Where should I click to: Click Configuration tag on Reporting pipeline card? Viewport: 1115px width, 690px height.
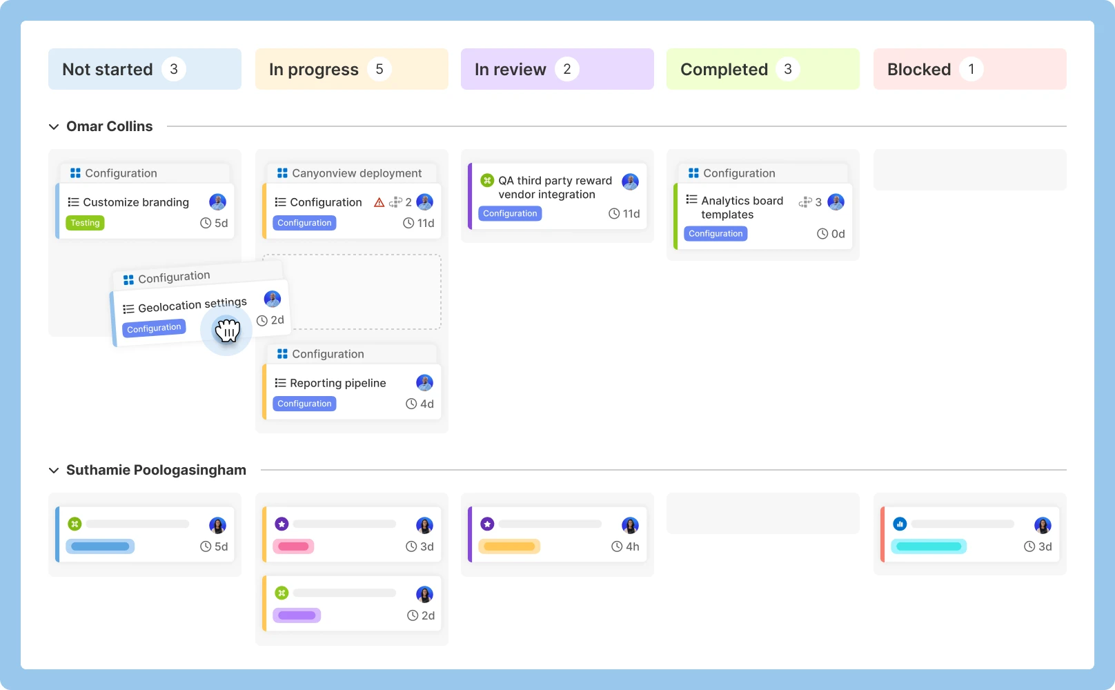pos(304,404)
